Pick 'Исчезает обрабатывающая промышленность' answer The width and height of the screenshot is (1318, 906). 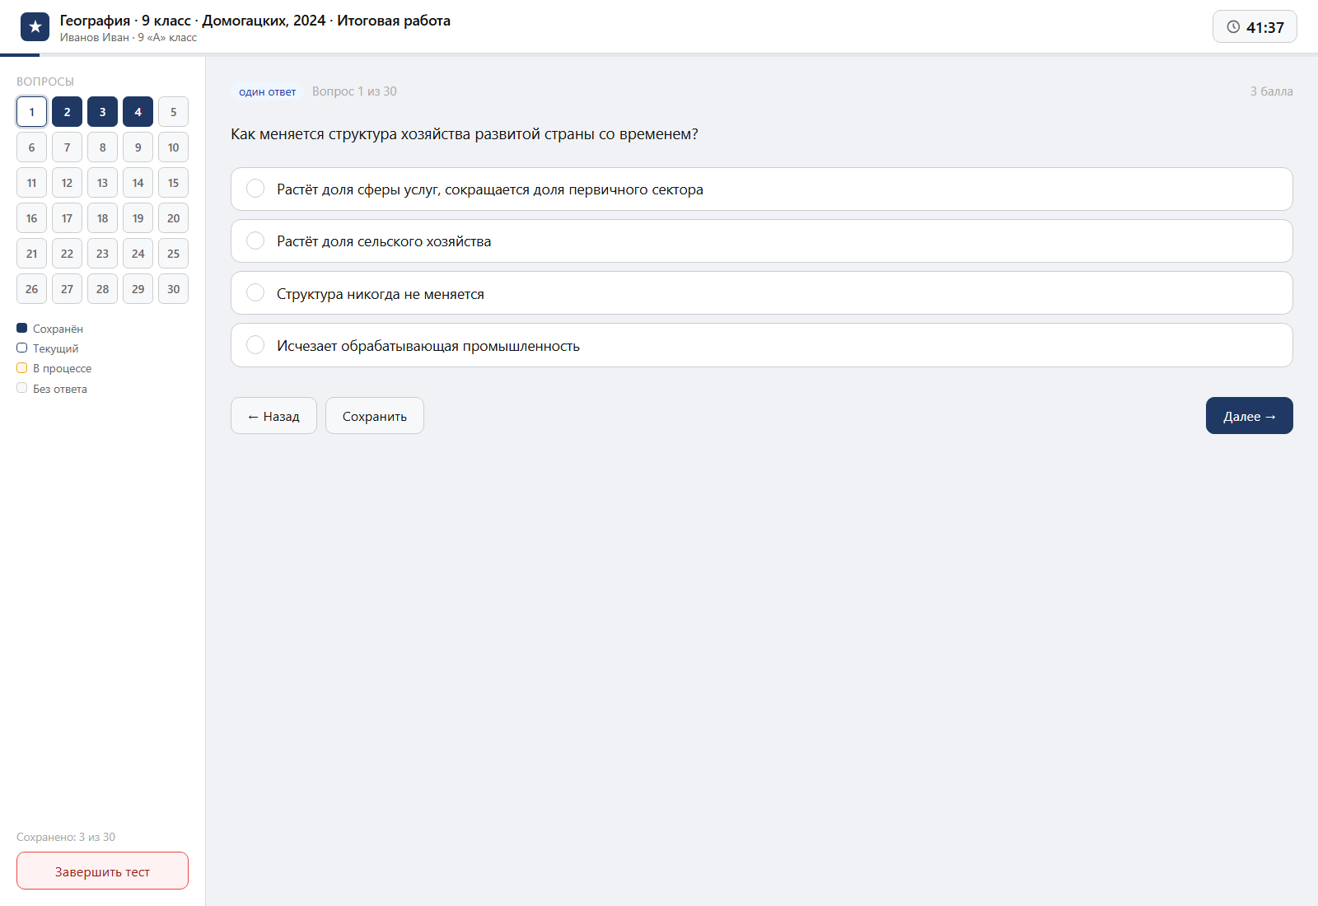point(761,345)
